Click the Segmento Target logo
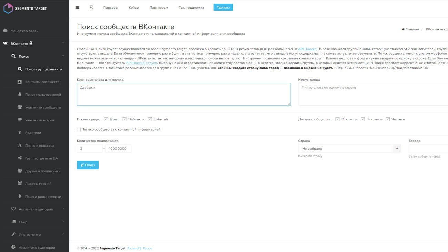Screen dimensions: 448x252 coord(25,8)
